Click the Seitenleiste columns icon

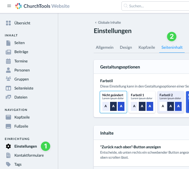click(x=8, y=88)
